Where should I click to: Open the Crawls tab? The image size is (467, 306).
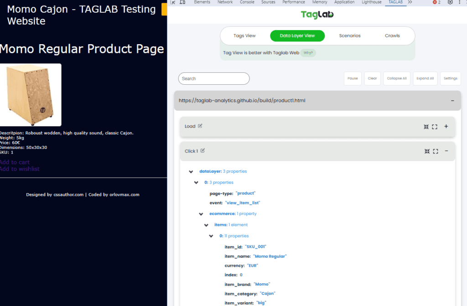[392, 36]
